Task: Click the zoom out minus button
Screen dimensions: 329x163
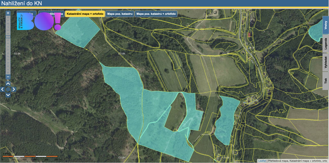Action: pyautogui.click(x=8, y=77)
